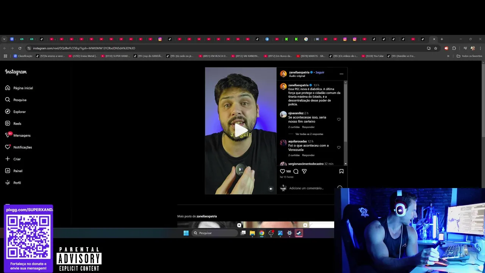The width and height of the screenshot is (485, 273).
Task: Open the Windows Start button
Action: 186,233
